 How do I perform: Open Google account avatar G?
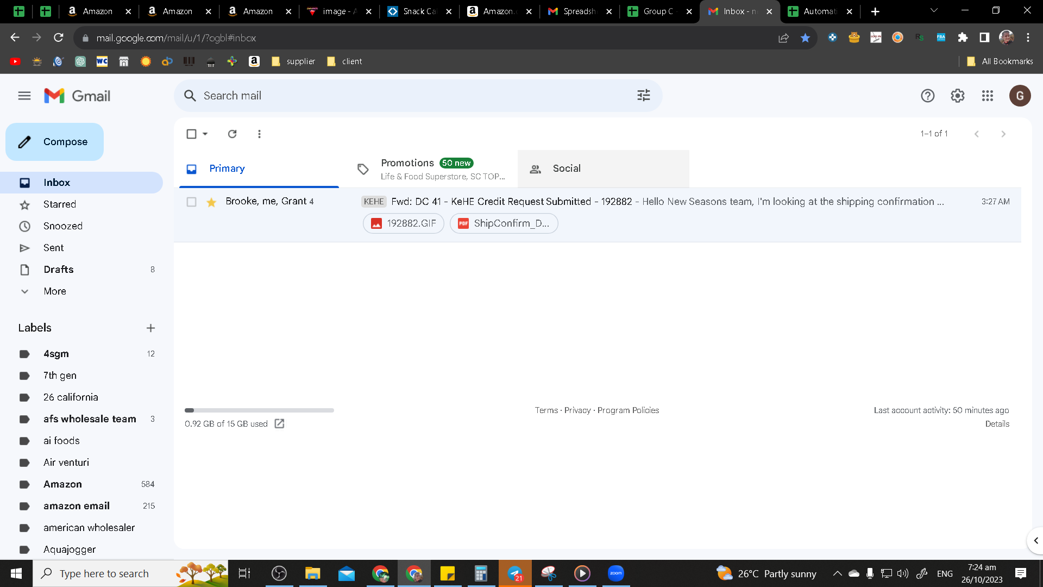click(x=1020, y=96)
